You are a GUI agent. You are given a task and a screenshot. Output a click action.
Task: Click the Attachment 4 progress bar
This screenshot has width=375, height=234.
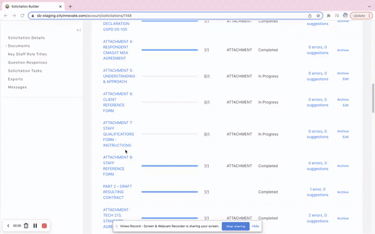tap(169, 50)
